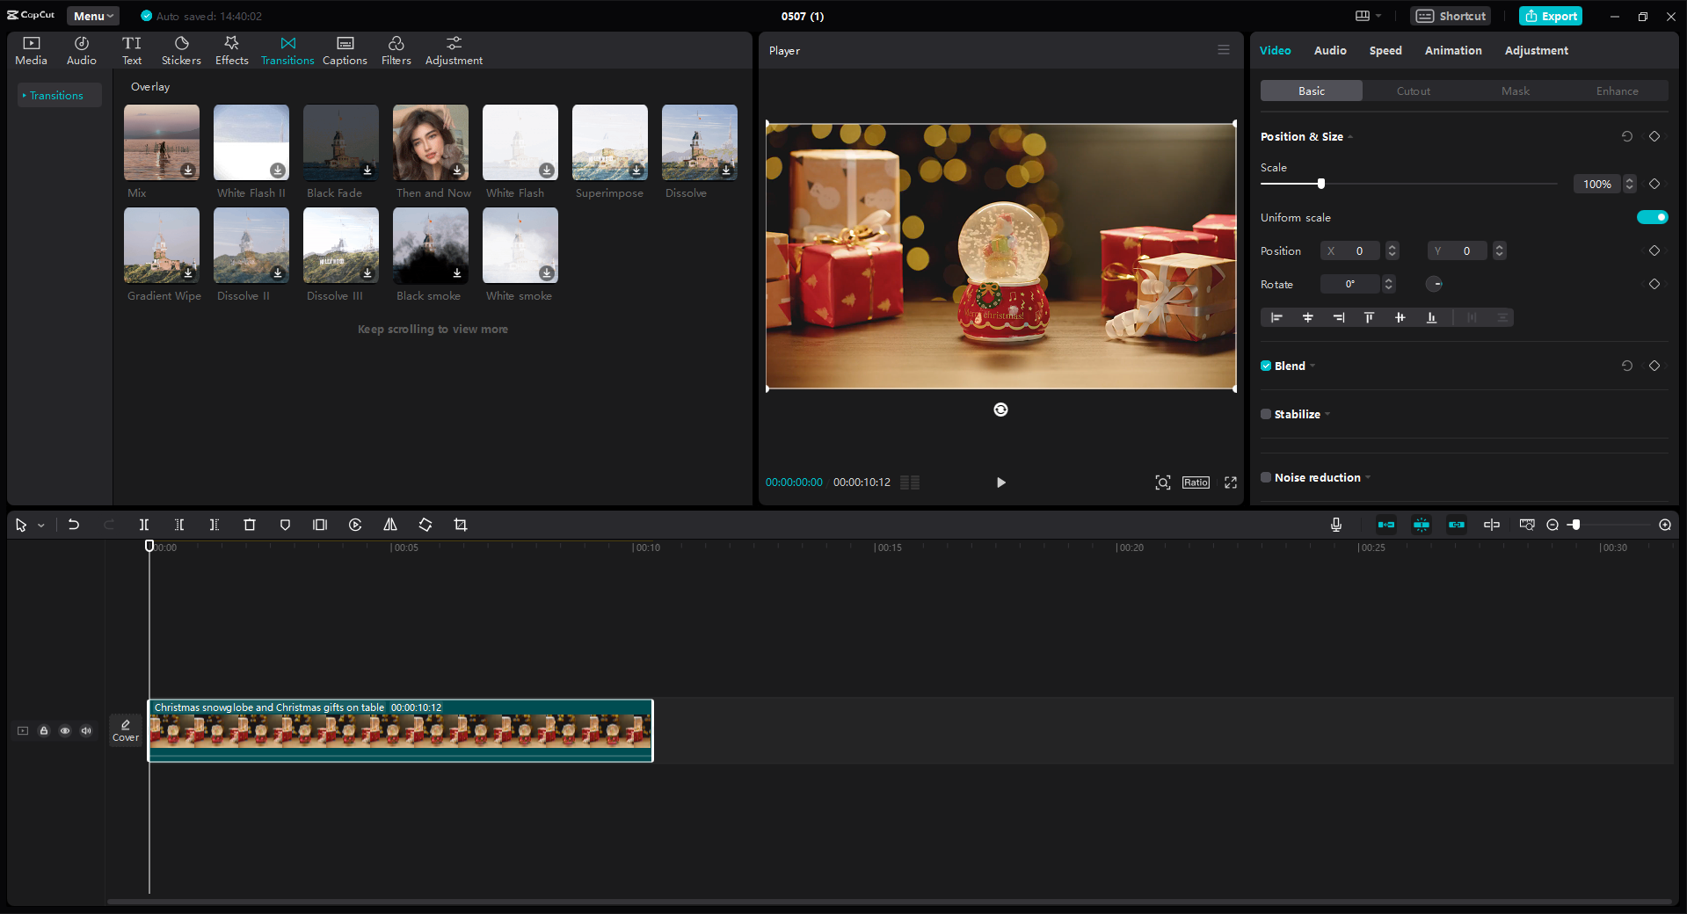Select the Split tool in the timeline toolbar
Viewport: 1687px width, 914px height.
coord(144,525)
